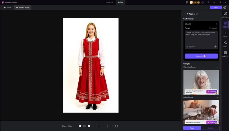The height and width of the screenshot is (131, 229).
Task: Click the circular plus icon in prompt box
Action: [215, 47]
